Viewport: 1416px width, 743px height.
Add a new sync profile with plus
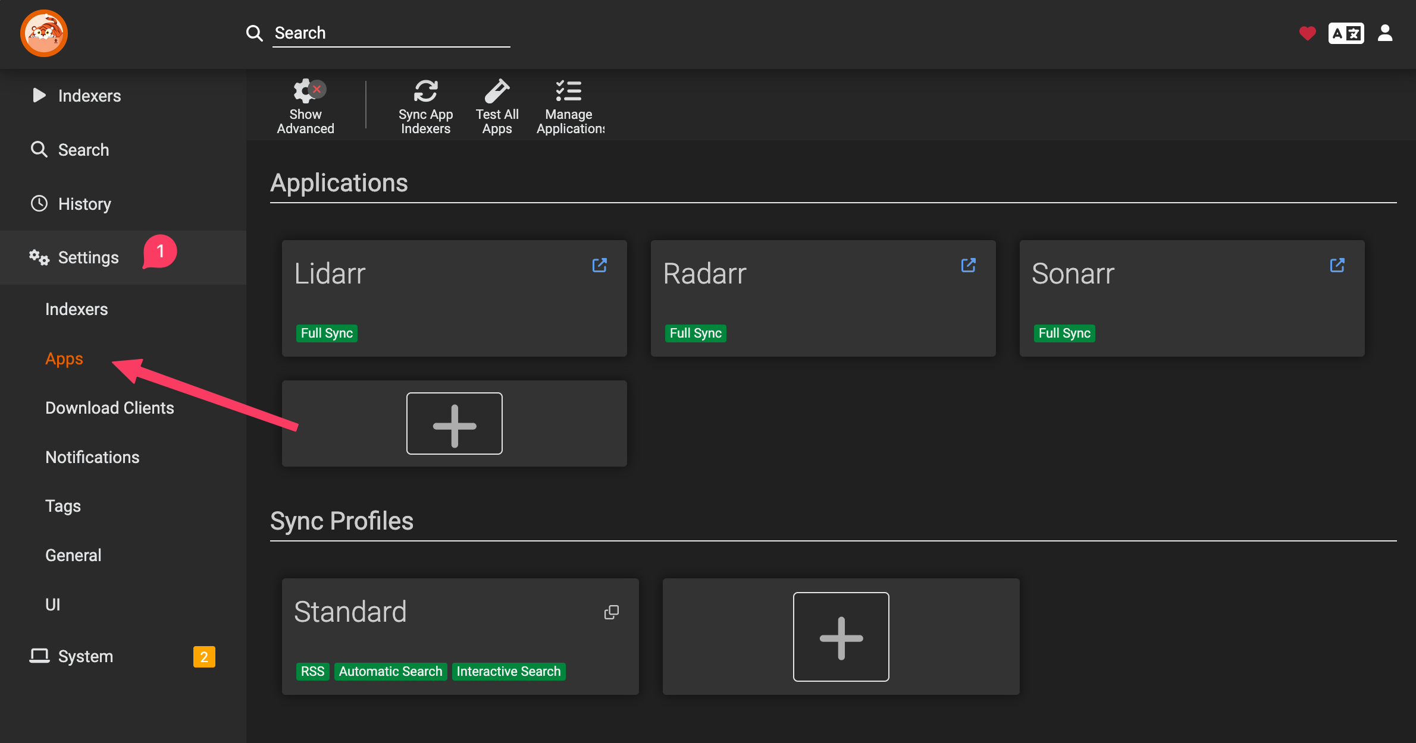[x=841, y=637]
